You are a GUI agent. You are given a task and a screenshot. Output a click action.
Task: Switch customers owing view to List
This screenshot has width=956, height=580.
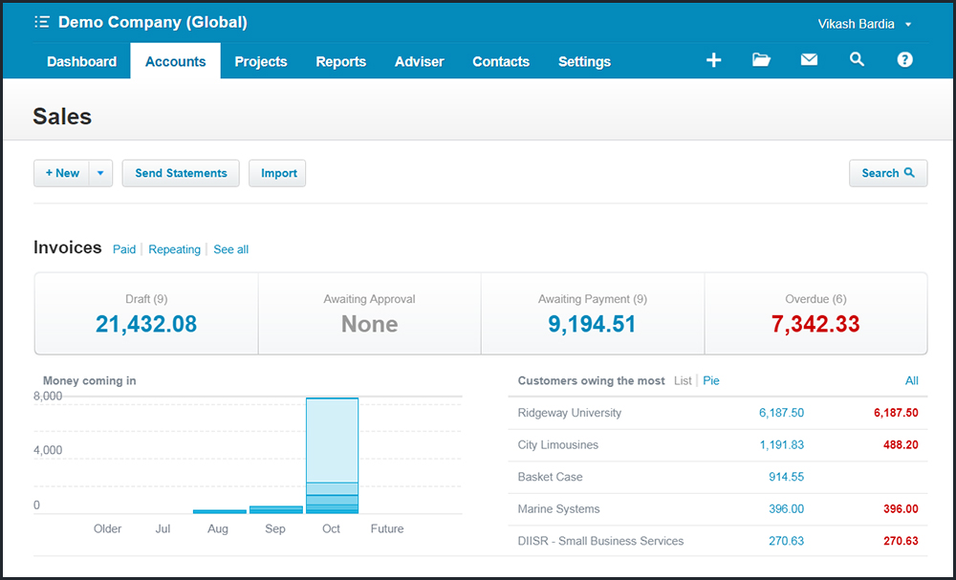(x=683, y=381)
